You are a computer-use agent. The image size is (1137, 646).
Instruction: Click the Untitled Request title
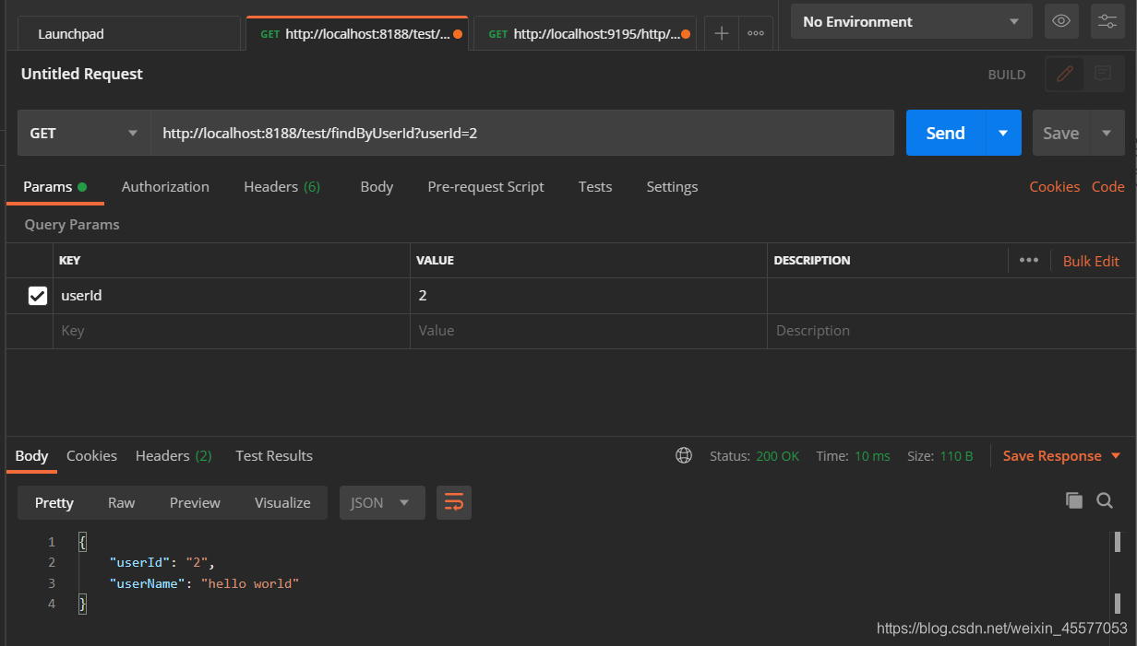point(82,74)
